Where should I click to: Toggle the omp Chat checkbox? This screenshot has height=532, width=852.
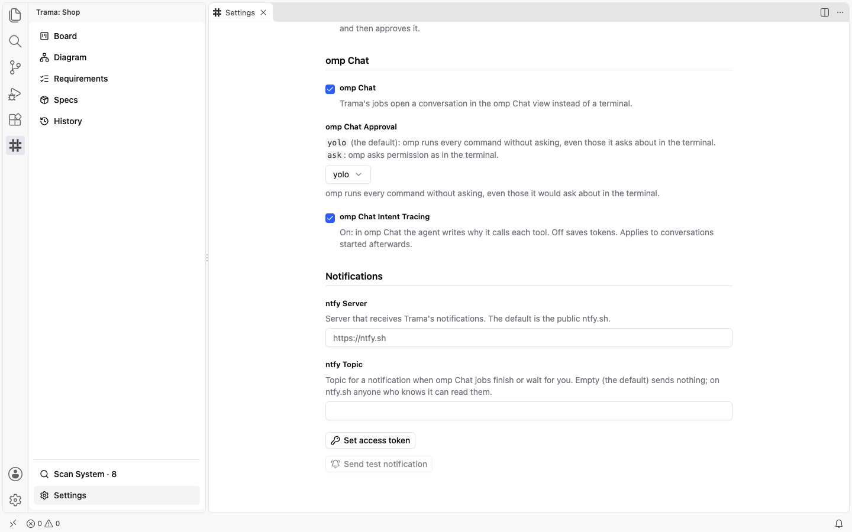click(x=330, y=89)
